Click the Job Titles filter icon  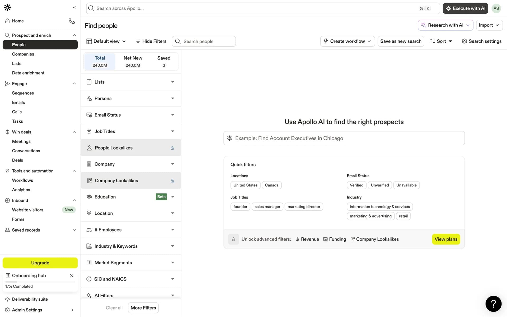[x=89, y=131]
